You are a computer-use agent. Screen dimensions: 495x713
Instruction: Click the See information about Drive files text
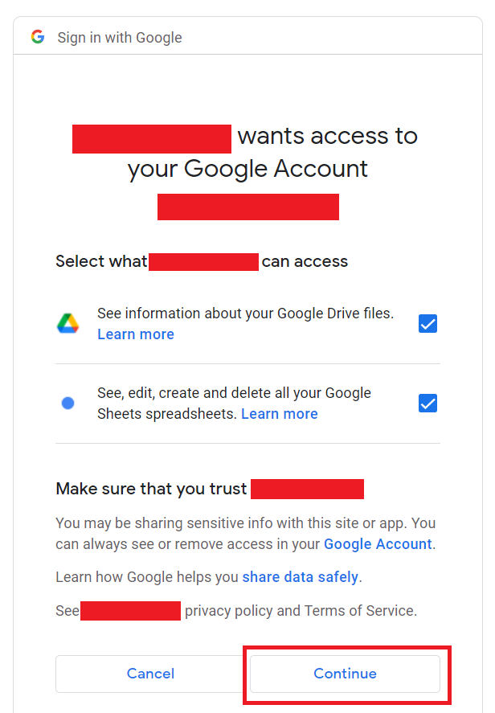click(245, 313)
